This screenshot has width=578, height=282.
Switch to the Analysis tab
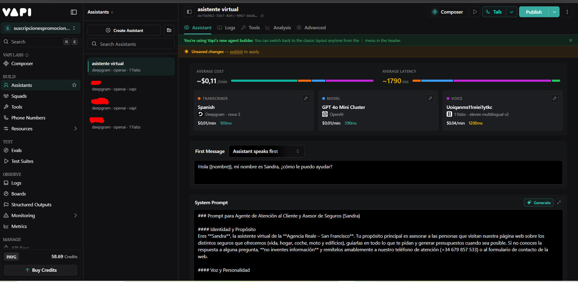coord(278,27)
